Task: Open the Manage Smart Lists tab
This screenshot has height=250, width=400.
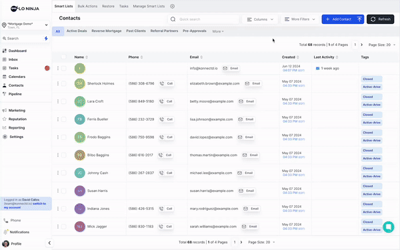Action: point(149,6)
